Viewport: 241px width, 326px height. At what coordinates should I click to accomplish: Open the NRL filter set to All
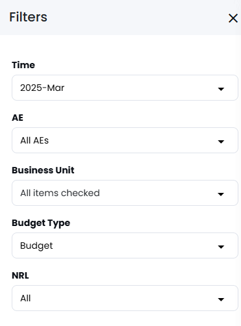[125, 298]
